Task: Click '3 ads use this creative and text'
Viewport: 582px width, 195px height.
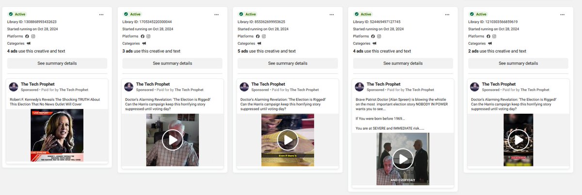Action: click(151, 51)
